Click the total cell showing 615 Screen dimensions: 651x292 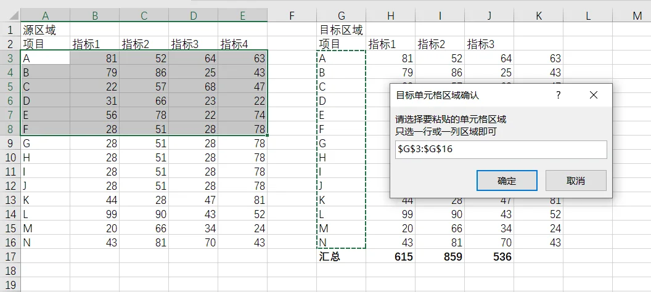(391, 256)
